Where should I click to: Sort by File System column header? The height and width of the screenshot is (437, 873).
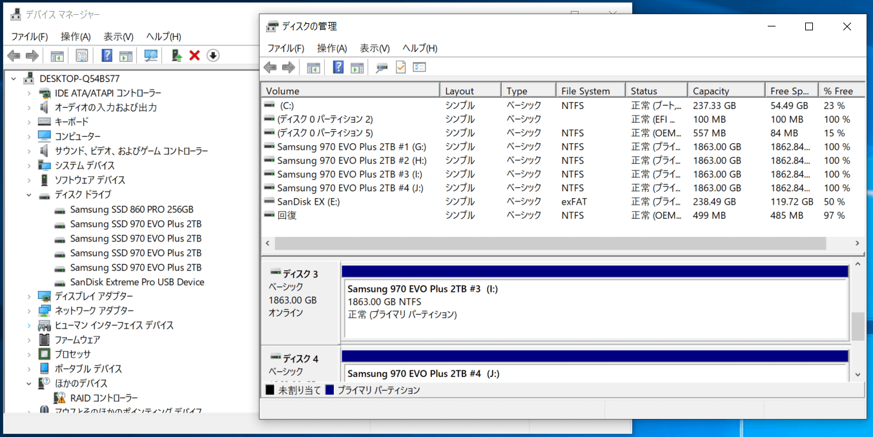click(x=591, y=91)
